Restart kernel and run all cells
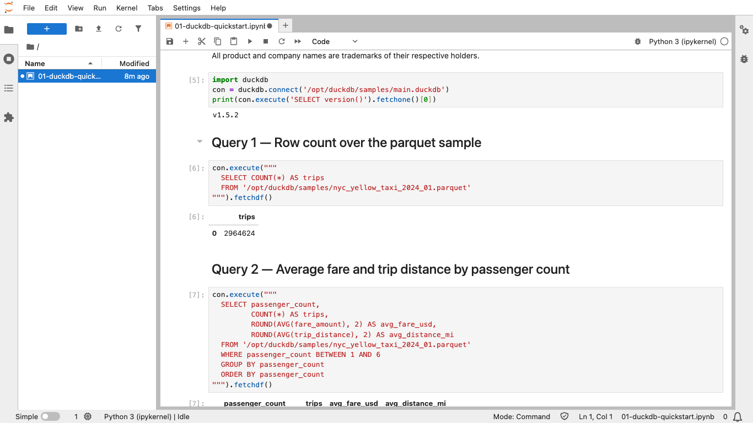Screen dimensions: 753x423 tap(298, 41)
